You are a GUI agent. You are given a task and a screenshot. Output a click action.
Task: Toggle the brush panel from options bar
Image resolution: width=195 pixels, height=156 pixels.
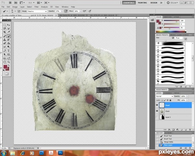pyautogui.click(x=19, y=11)
